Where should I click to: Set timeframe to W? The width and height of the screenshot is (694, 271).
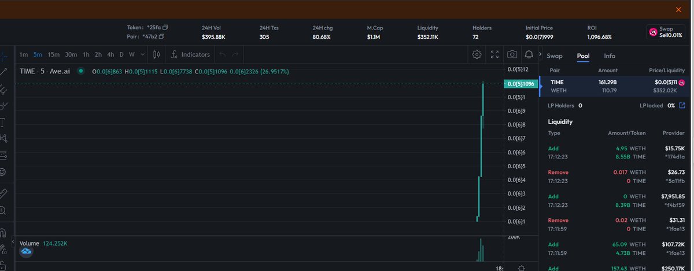coord(132,54)
